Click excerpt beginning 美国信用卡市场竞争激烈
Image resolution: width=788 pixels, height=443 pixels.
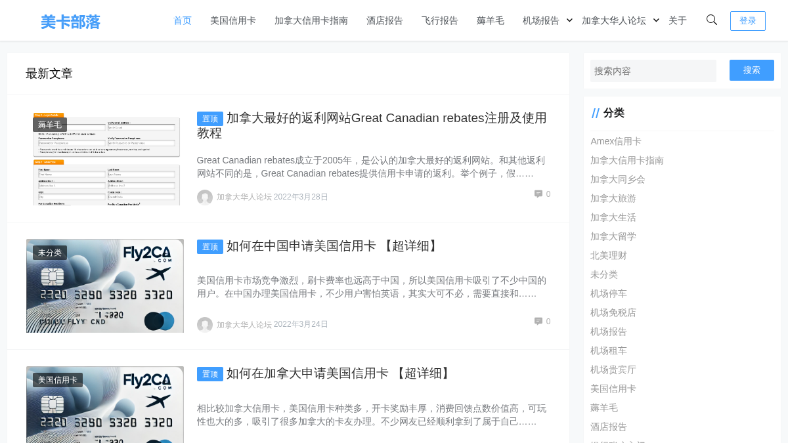click(x=371, y=287)
